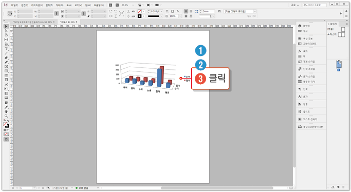Select the A-마스터 master page thumbnail

pyautogui.click(x=341, y=34)
